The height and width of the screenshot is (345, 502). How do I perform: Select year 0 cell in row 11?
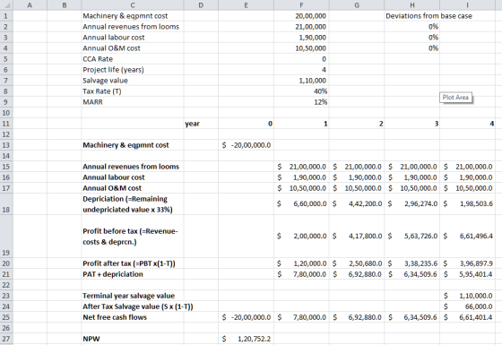[246, 124]
